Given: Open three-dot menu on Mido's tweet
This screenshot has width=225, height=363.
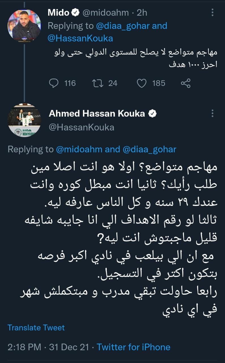Looking at the screenshot, I should [213, 12].
